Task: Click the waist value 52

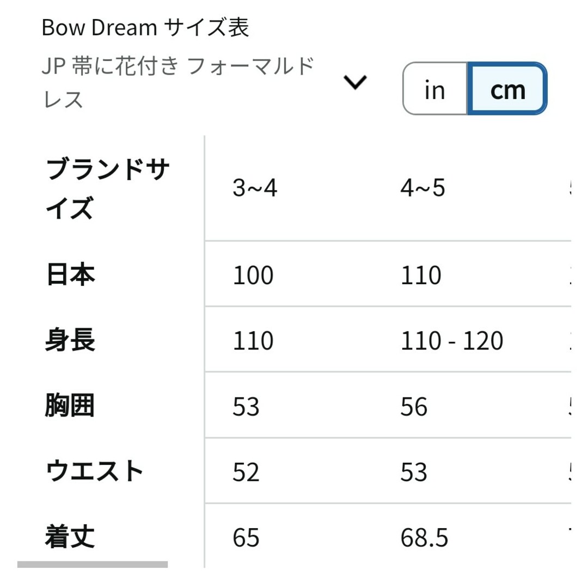Action: click(x=246, y=472)
